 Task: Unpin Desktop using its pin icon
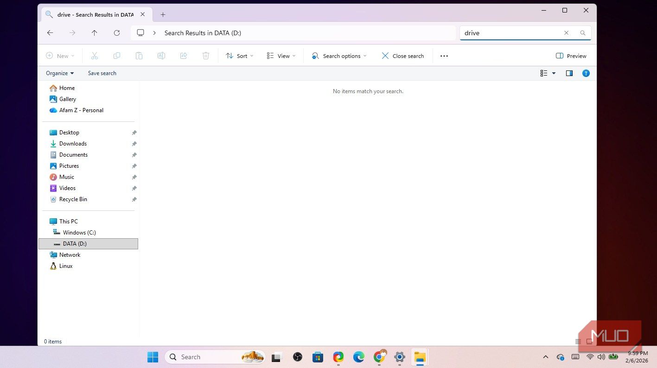point(134,133)
